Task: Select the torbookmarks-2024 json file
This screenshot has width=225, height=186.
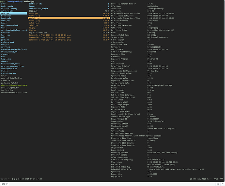Action: click(14, 93)
